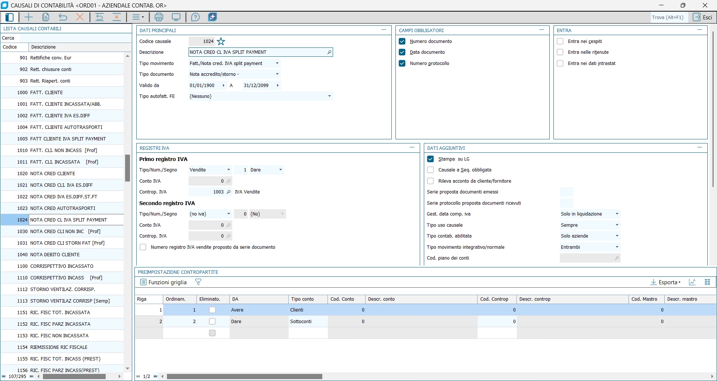
Task: Click the Esci button
Action: 702,17
